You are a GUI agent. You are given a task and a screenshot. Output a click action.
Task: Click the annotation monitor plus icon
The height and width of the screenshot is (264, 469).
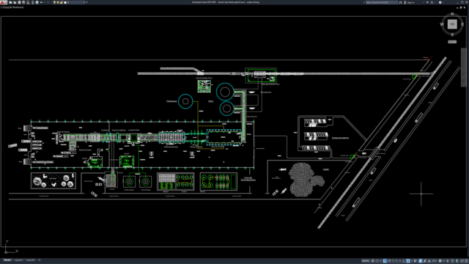pyautogui.click(x=448, y=261)
